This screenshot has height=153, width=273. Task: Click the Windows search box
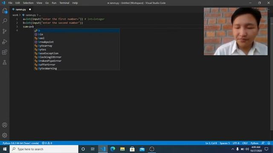click(44, 149)
